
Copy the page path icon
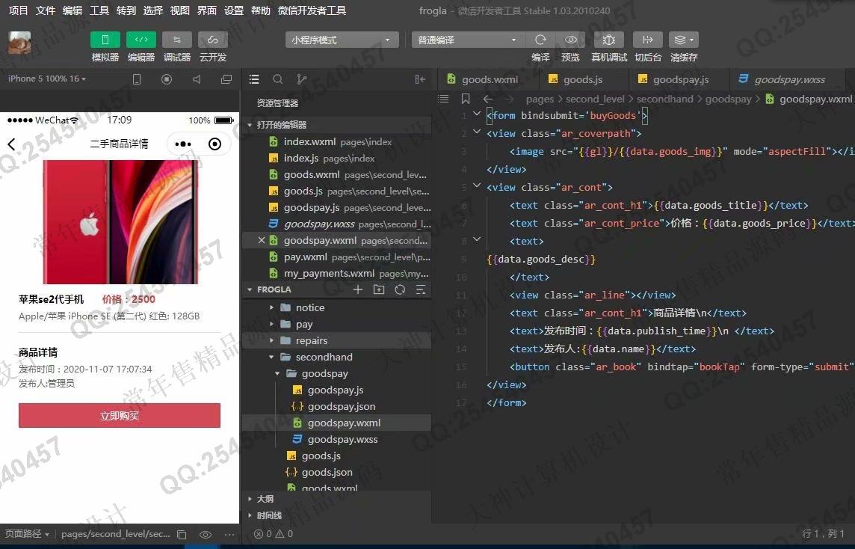[182, 535]
